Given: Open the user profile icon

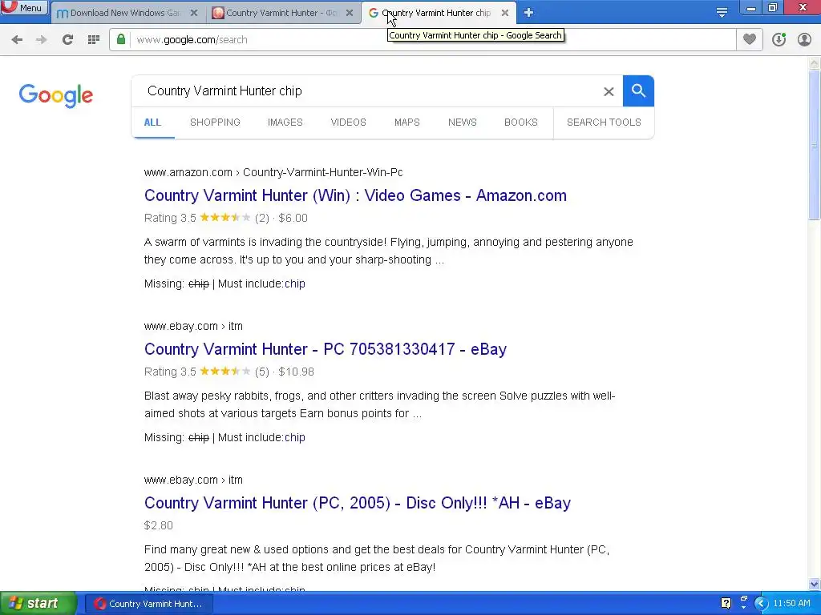Looking at the screenshot, I should coord(804,39).
